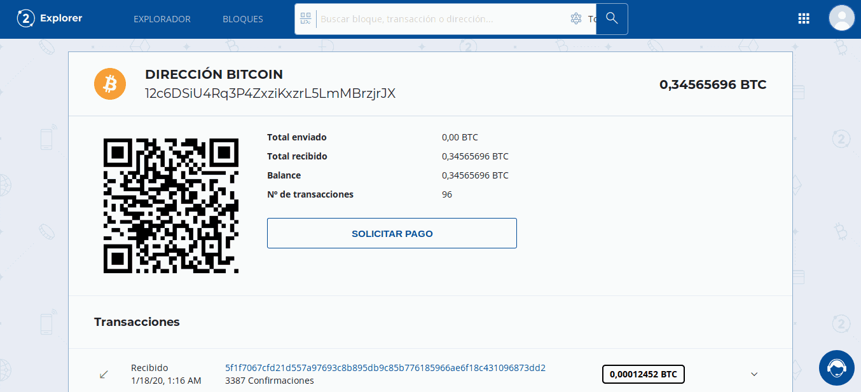
Task: Open the search filter settings dropdown
Action: 576,19
